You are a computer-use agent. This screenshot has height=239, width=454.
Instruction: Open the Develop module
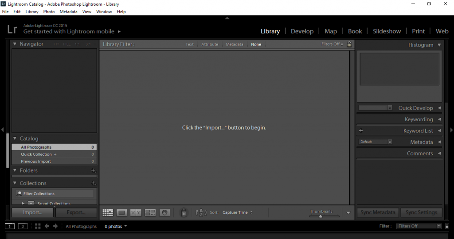302,31
